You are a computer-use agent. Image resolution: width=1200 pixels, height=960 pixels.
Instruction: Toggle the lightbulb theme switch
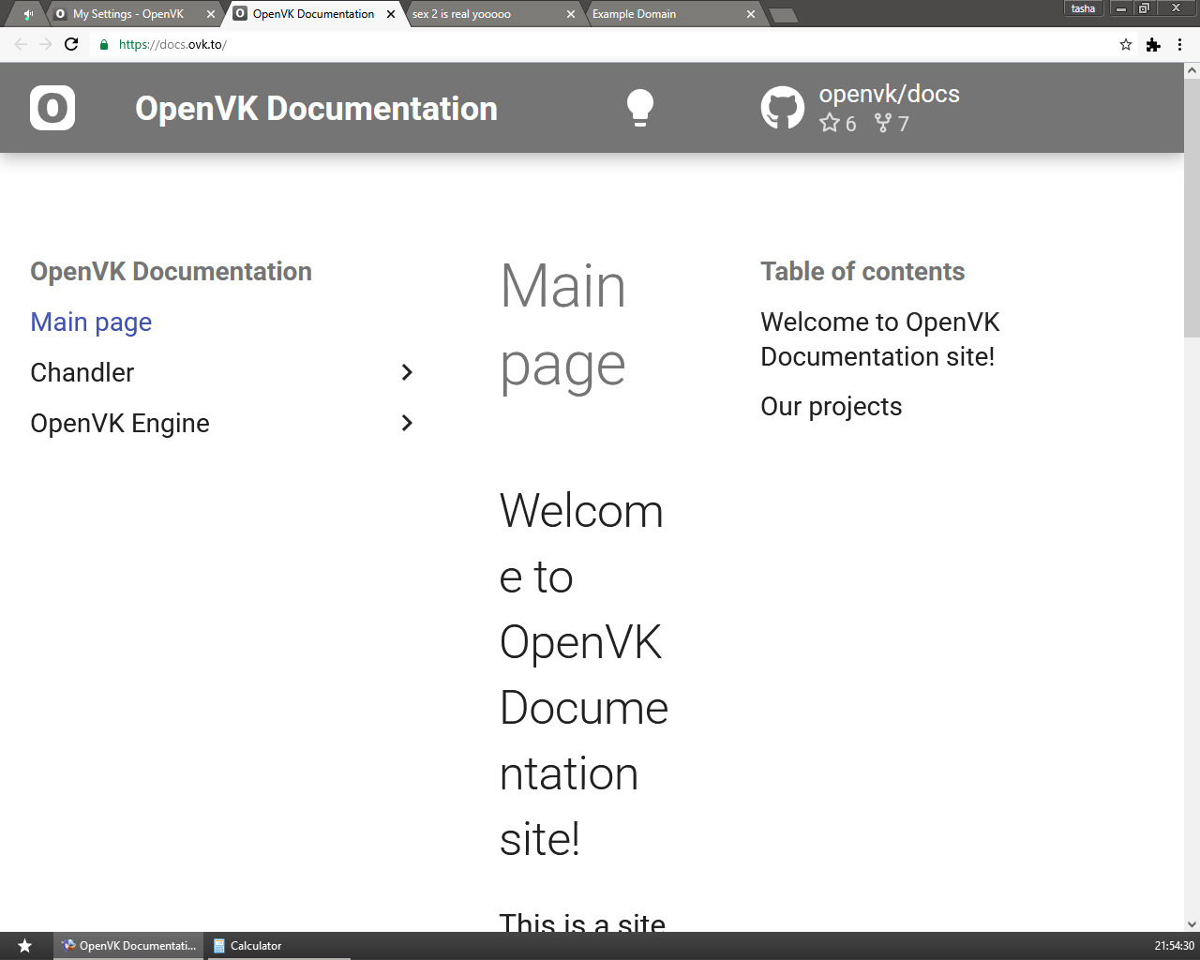[639, 108]
